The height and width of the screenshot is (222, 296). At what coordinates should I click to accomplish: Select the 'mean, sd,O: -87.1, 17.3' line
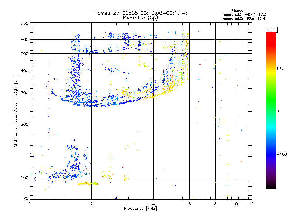pos(245,14)
